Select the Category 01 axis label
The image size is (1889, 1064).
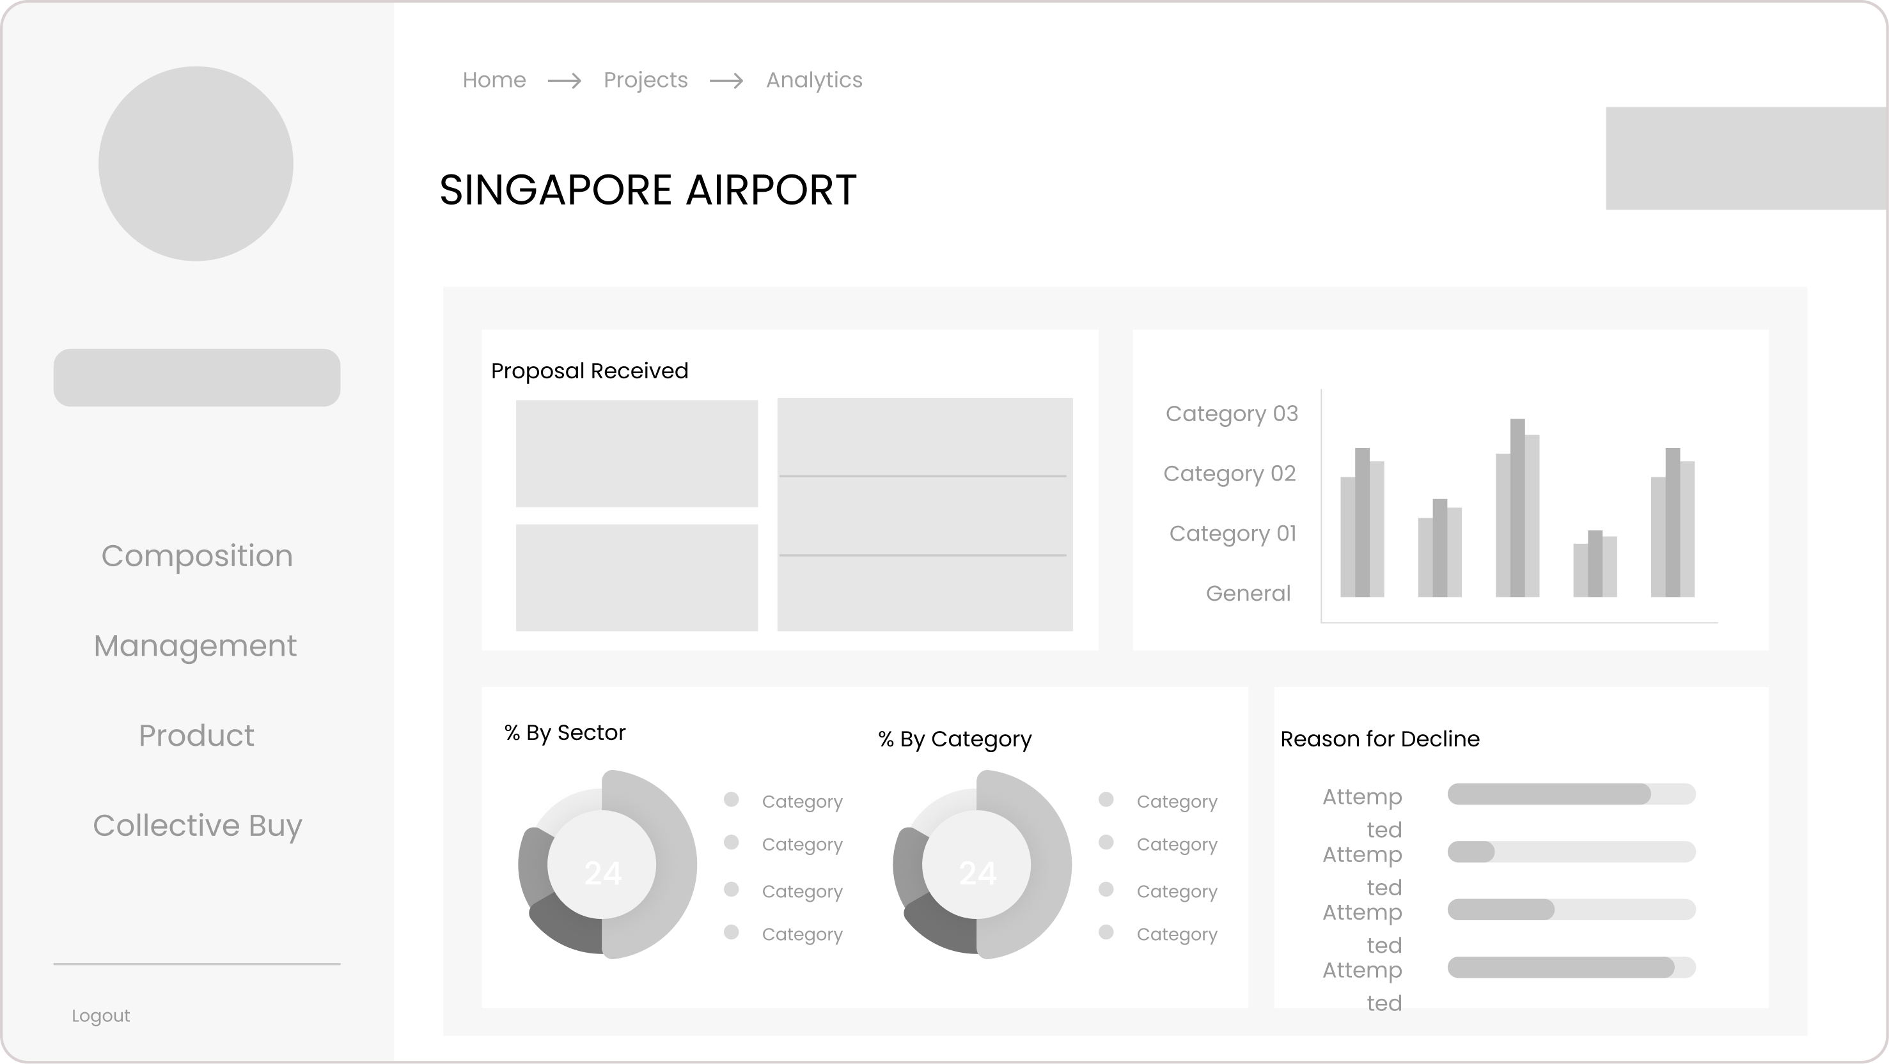(x=1233, y=534)
